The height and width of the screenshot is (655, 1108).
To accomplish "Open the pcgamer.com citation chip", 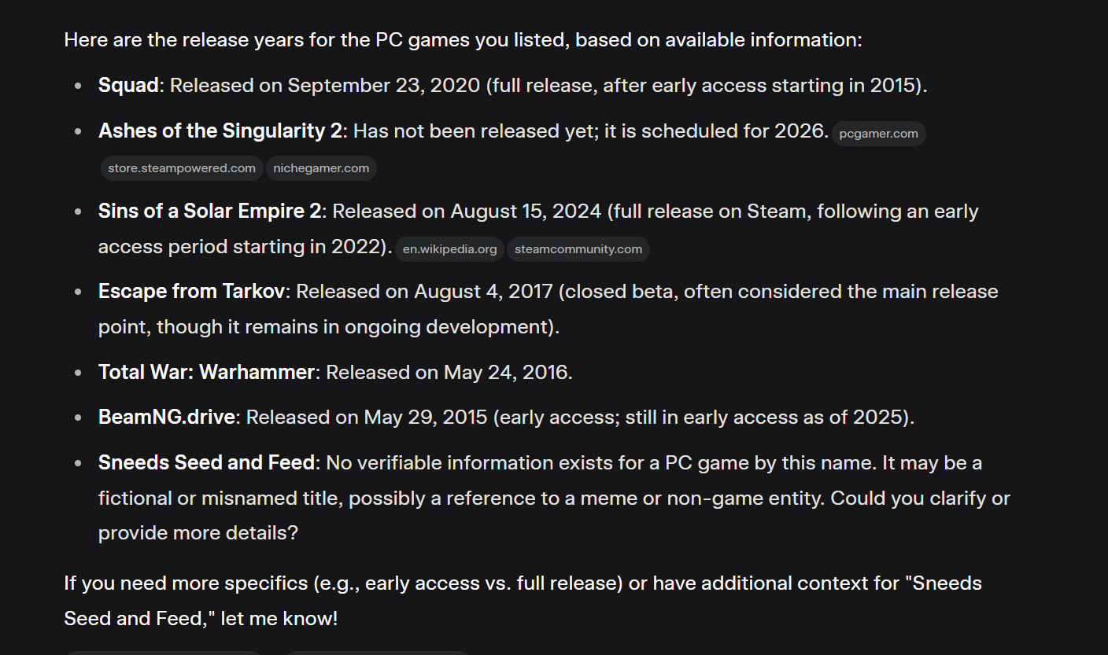I will (x=878, y=134).
